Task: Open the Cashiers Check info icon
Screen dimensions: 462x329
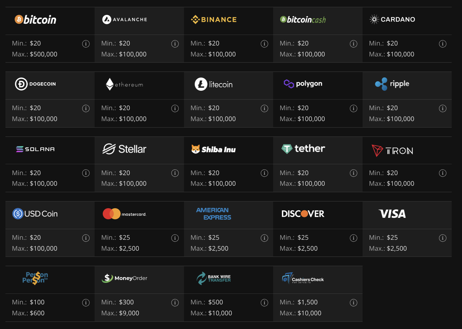Action: point(353,303)
